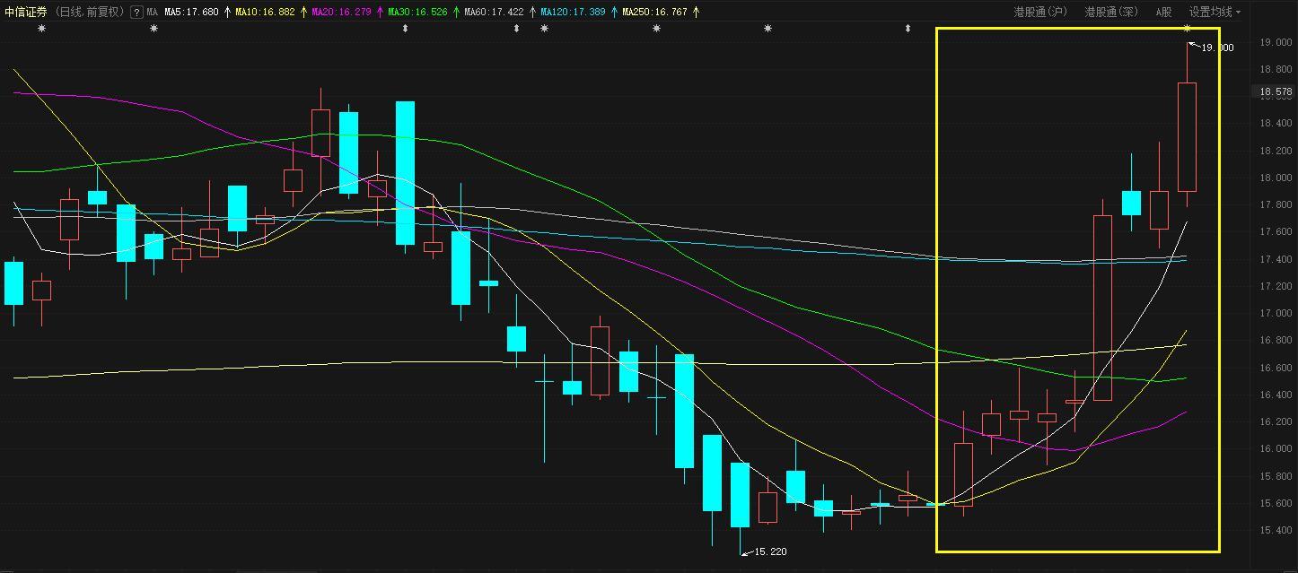Viewport: 1298px width, 573px height.
Task: Toggle the MA250:16.767 moving average line
Action: pyautogui.click(x=654, y=13)
